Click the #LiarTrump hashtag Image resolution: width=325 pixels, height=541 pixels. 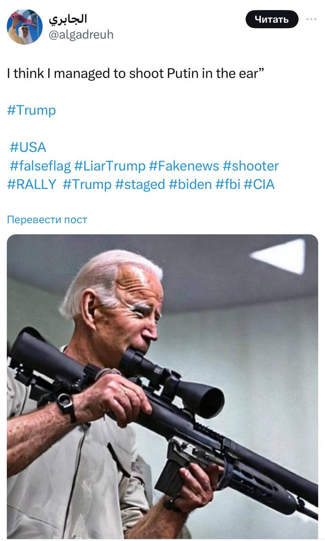click(109, 166)
